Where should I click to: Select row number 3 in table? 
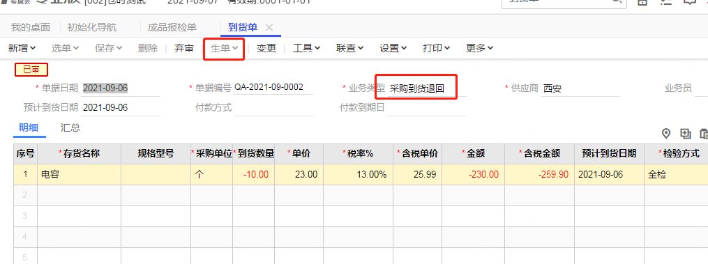tap(25, 216)
